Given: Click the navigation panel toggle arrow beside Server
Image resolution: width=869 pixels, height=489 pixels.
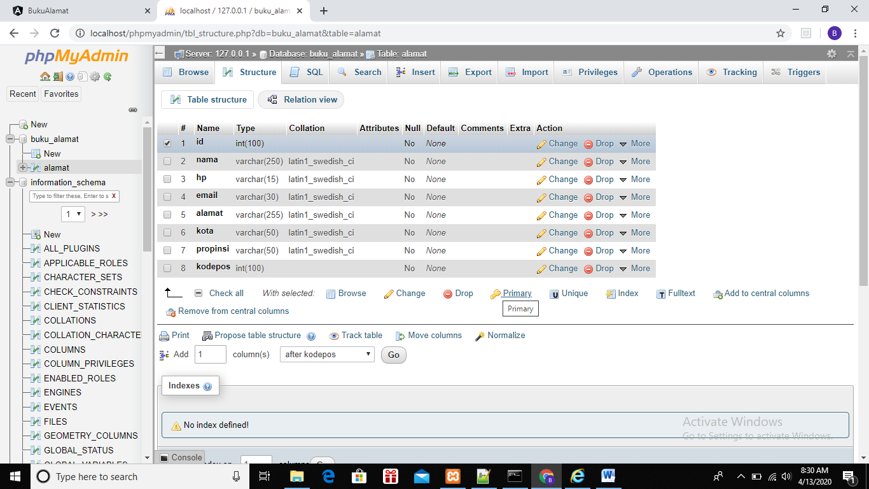Looking at the screenshot, I should (x=160, y=53).
